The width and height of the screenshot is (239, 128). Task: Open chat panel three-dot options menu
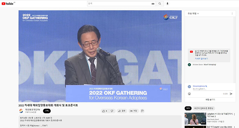(232, 13)
